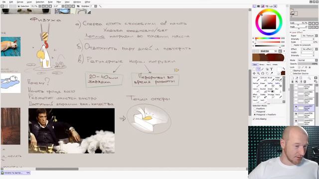Choose the Pencil brush
Viewport: 319px width, 179px height.
tap(256, 80)
